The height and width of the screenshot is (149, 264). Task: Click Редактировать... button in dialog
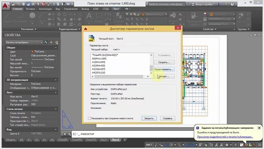pos(164,70)
